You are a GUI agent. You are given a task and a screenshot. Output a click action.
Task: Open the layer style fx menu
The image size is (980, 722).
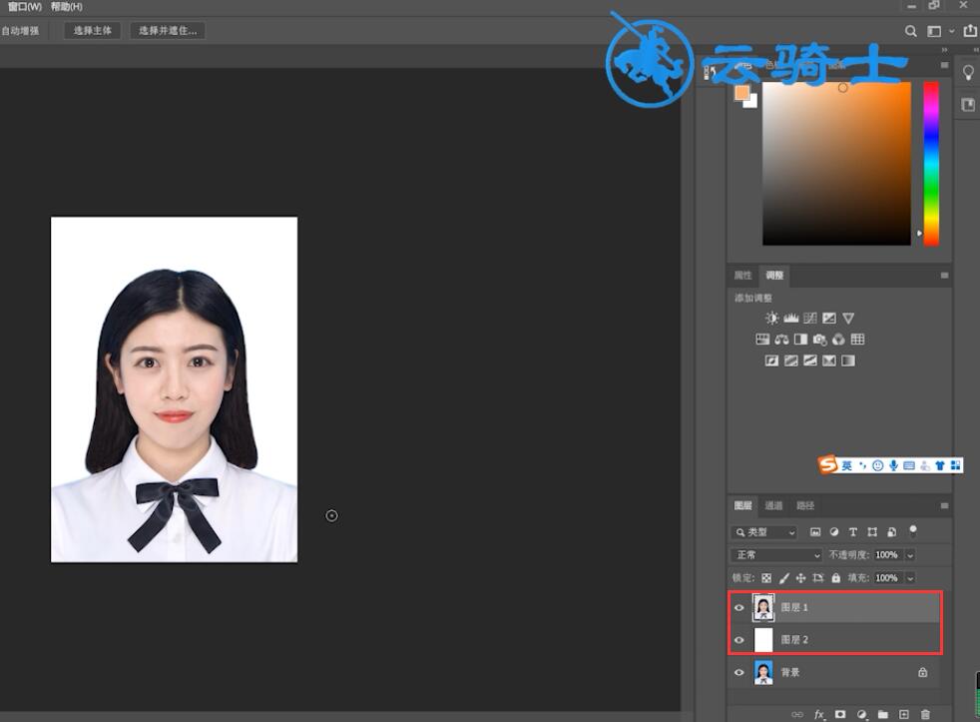tap(819, 714)
